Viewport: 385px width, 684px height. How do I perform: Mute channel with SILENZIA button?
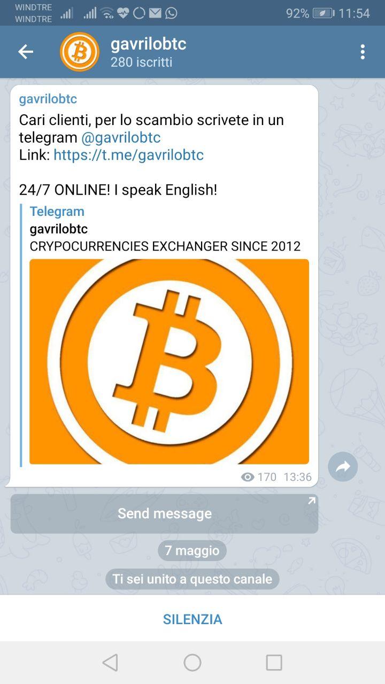coord(192,619)
